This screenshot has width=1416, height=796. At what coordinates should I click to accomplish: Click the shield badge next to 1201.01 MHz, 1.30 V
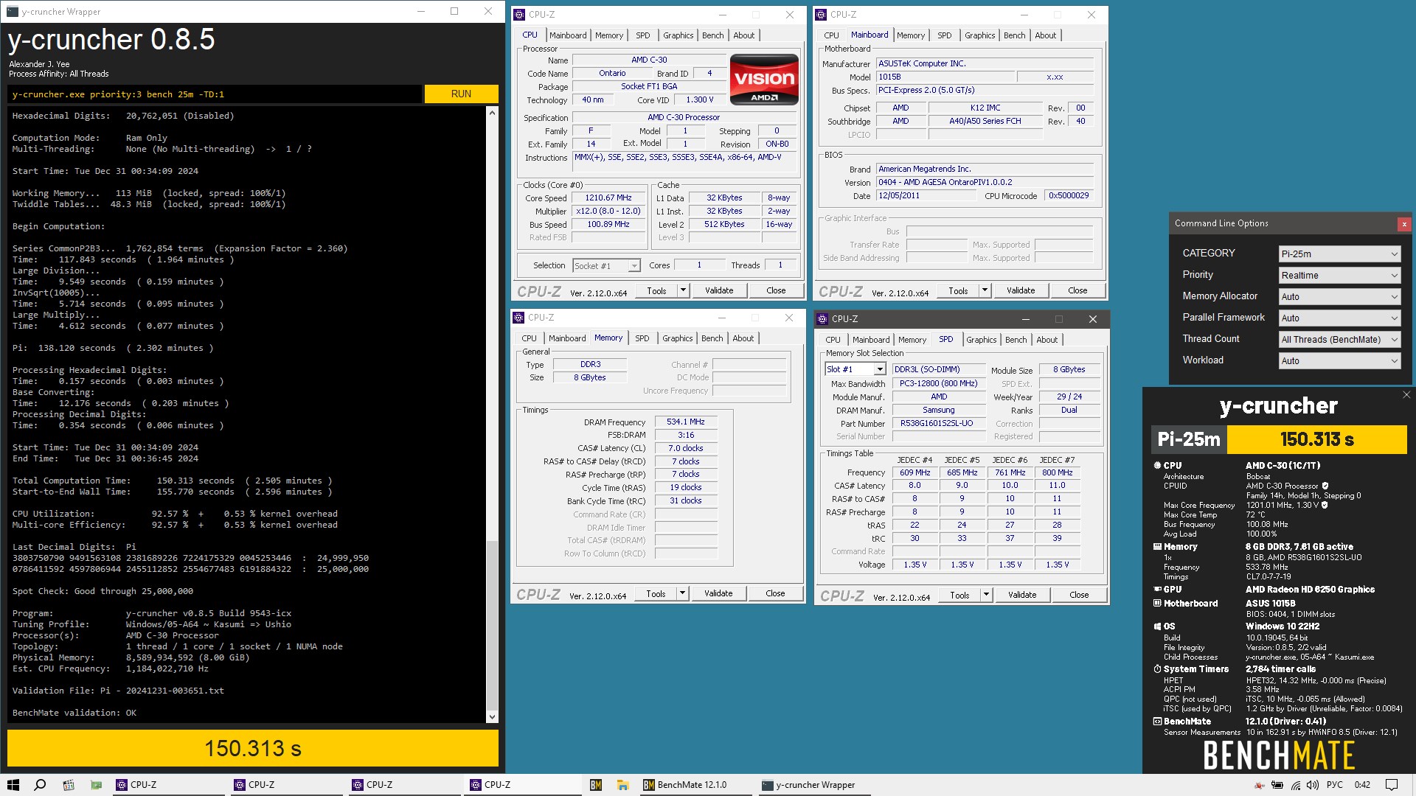pyautogui.click(x=1325, y=505)
